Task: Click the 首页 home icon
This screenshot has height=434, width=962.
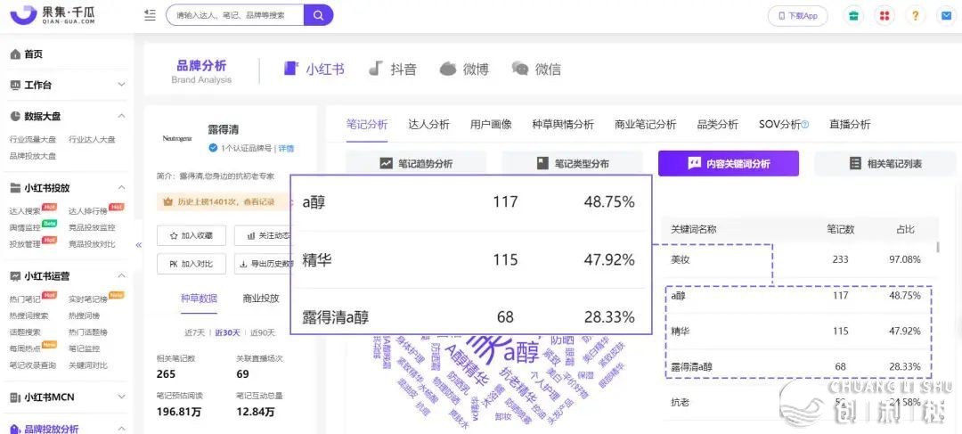Action: [x=15, y=54]
